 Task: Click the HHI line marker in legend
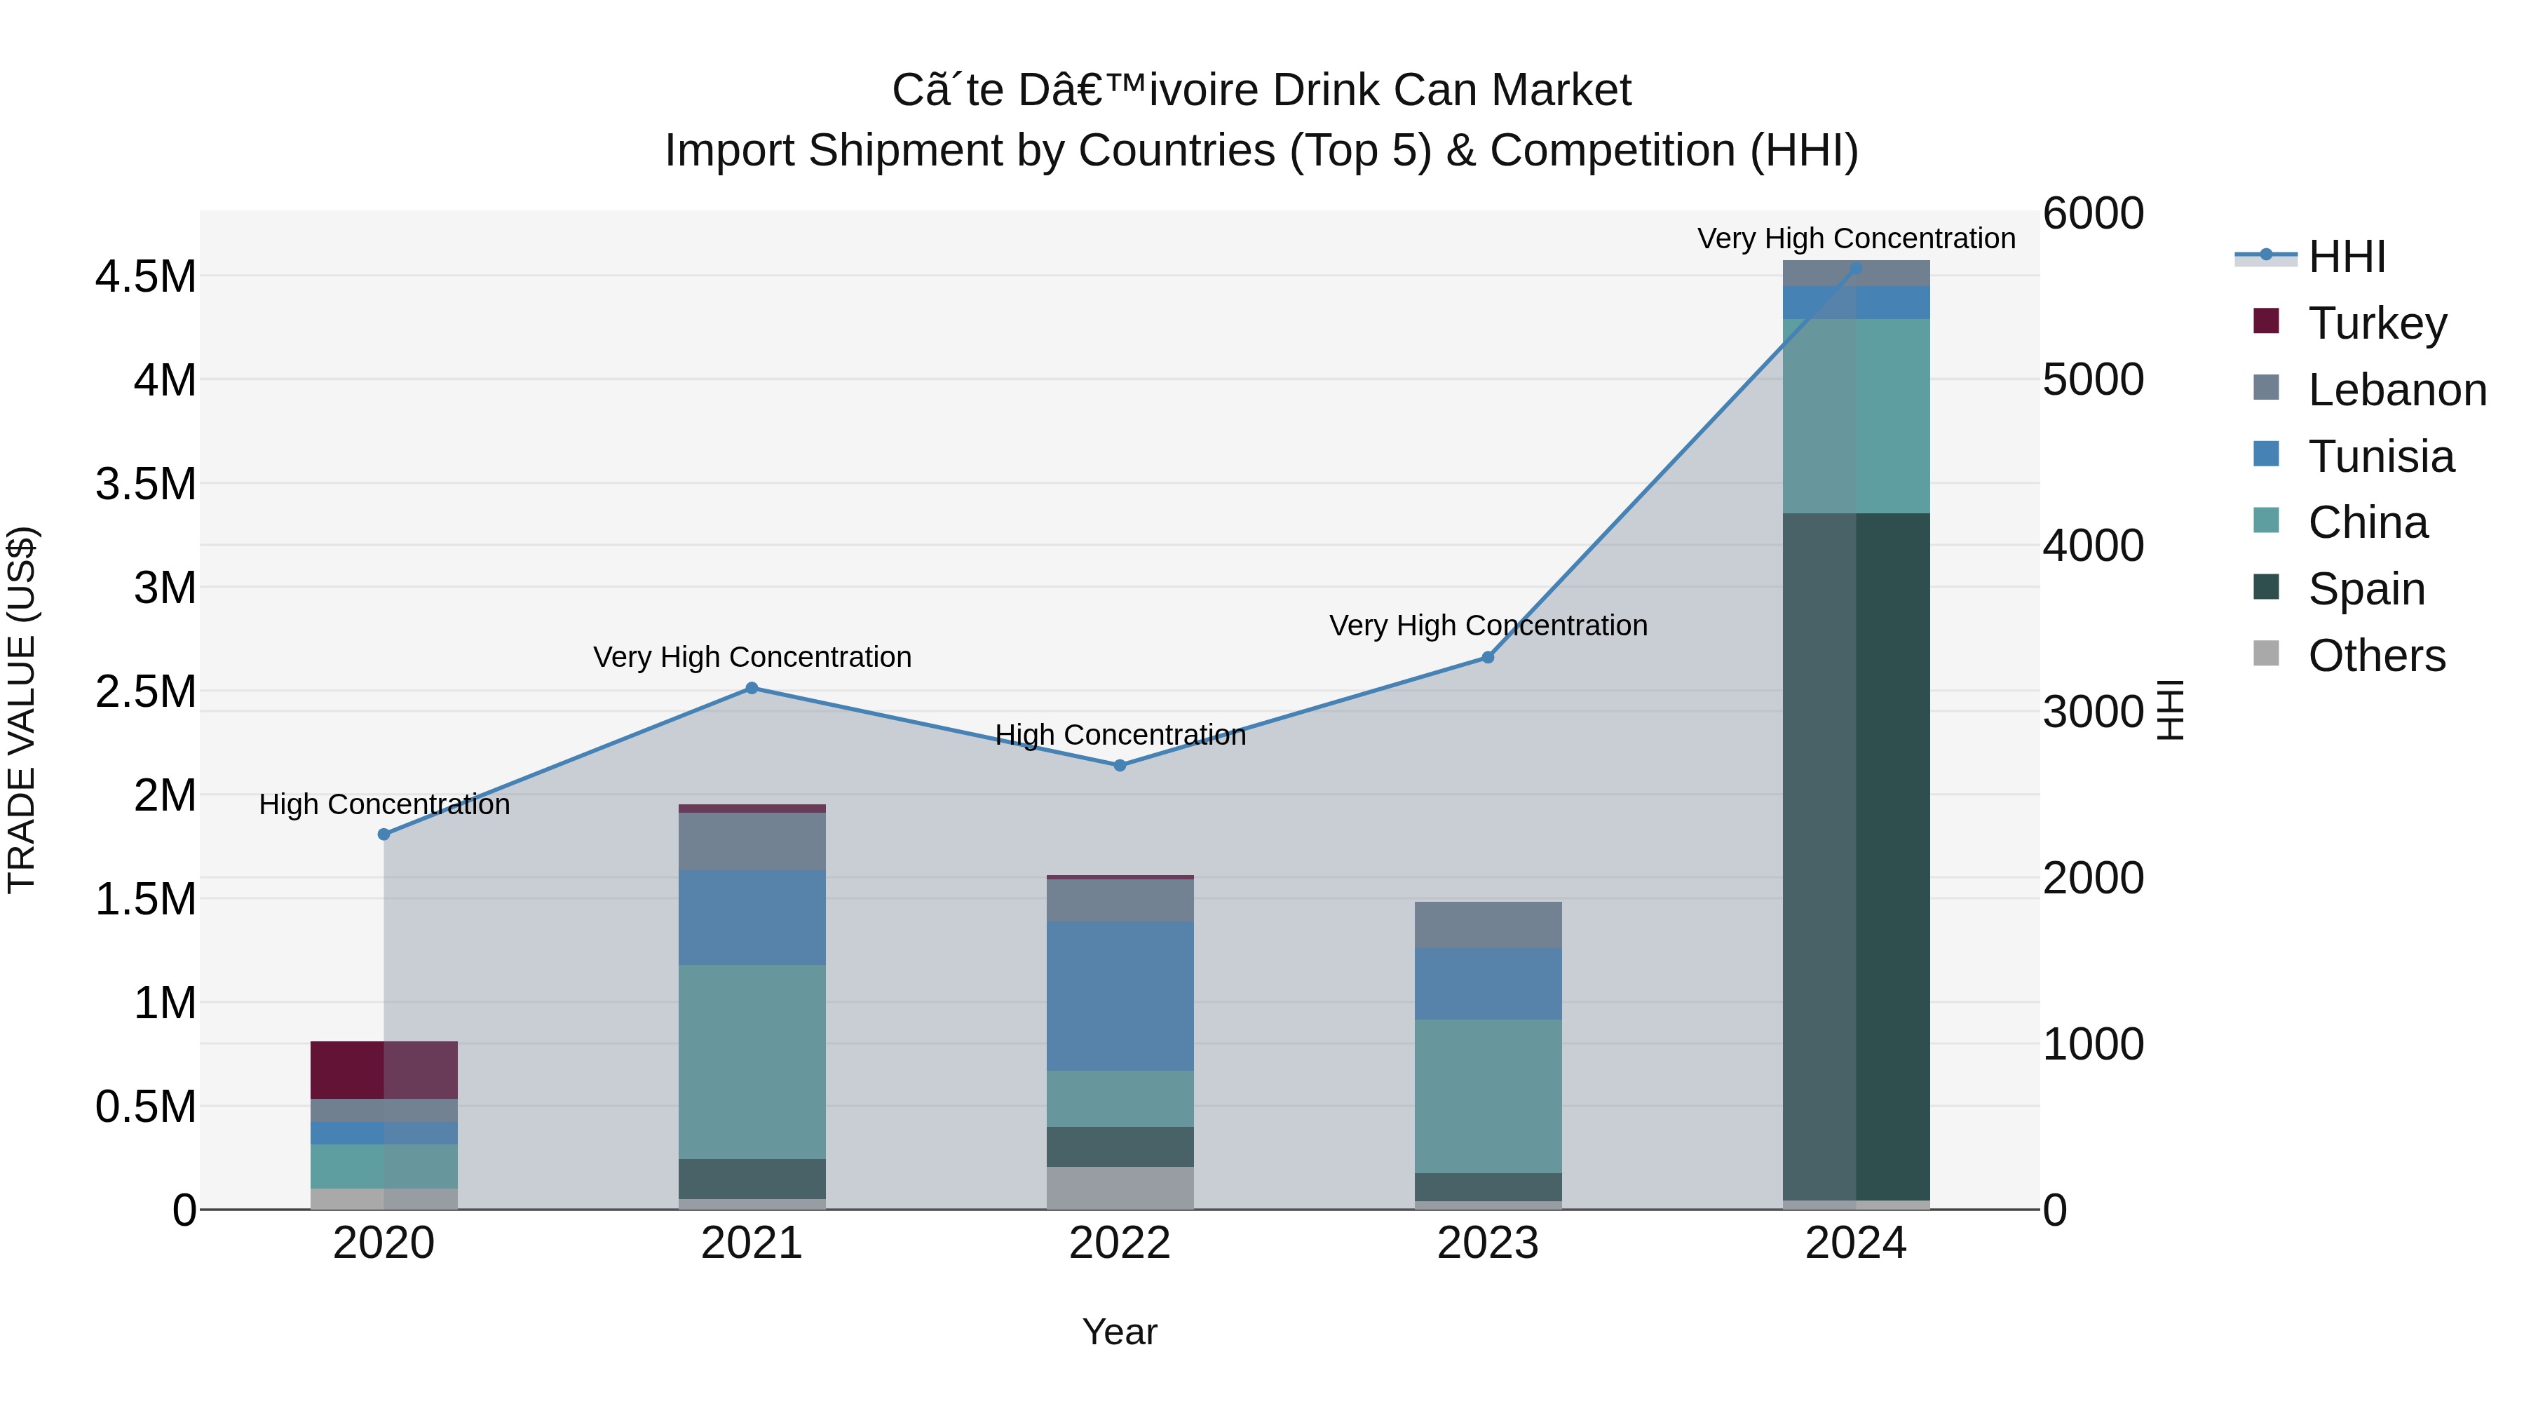pyautogui.click(x=2265, y=255)
